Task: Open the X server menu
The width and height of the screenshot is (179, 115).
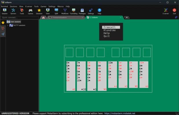Action: click(x=29, y=6)
